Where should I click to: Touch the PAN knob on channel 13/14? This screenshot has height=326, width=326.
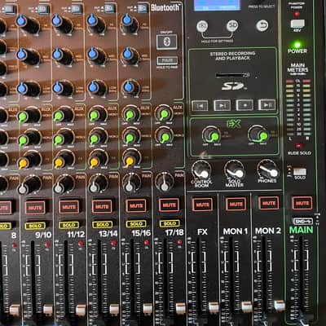98,183
